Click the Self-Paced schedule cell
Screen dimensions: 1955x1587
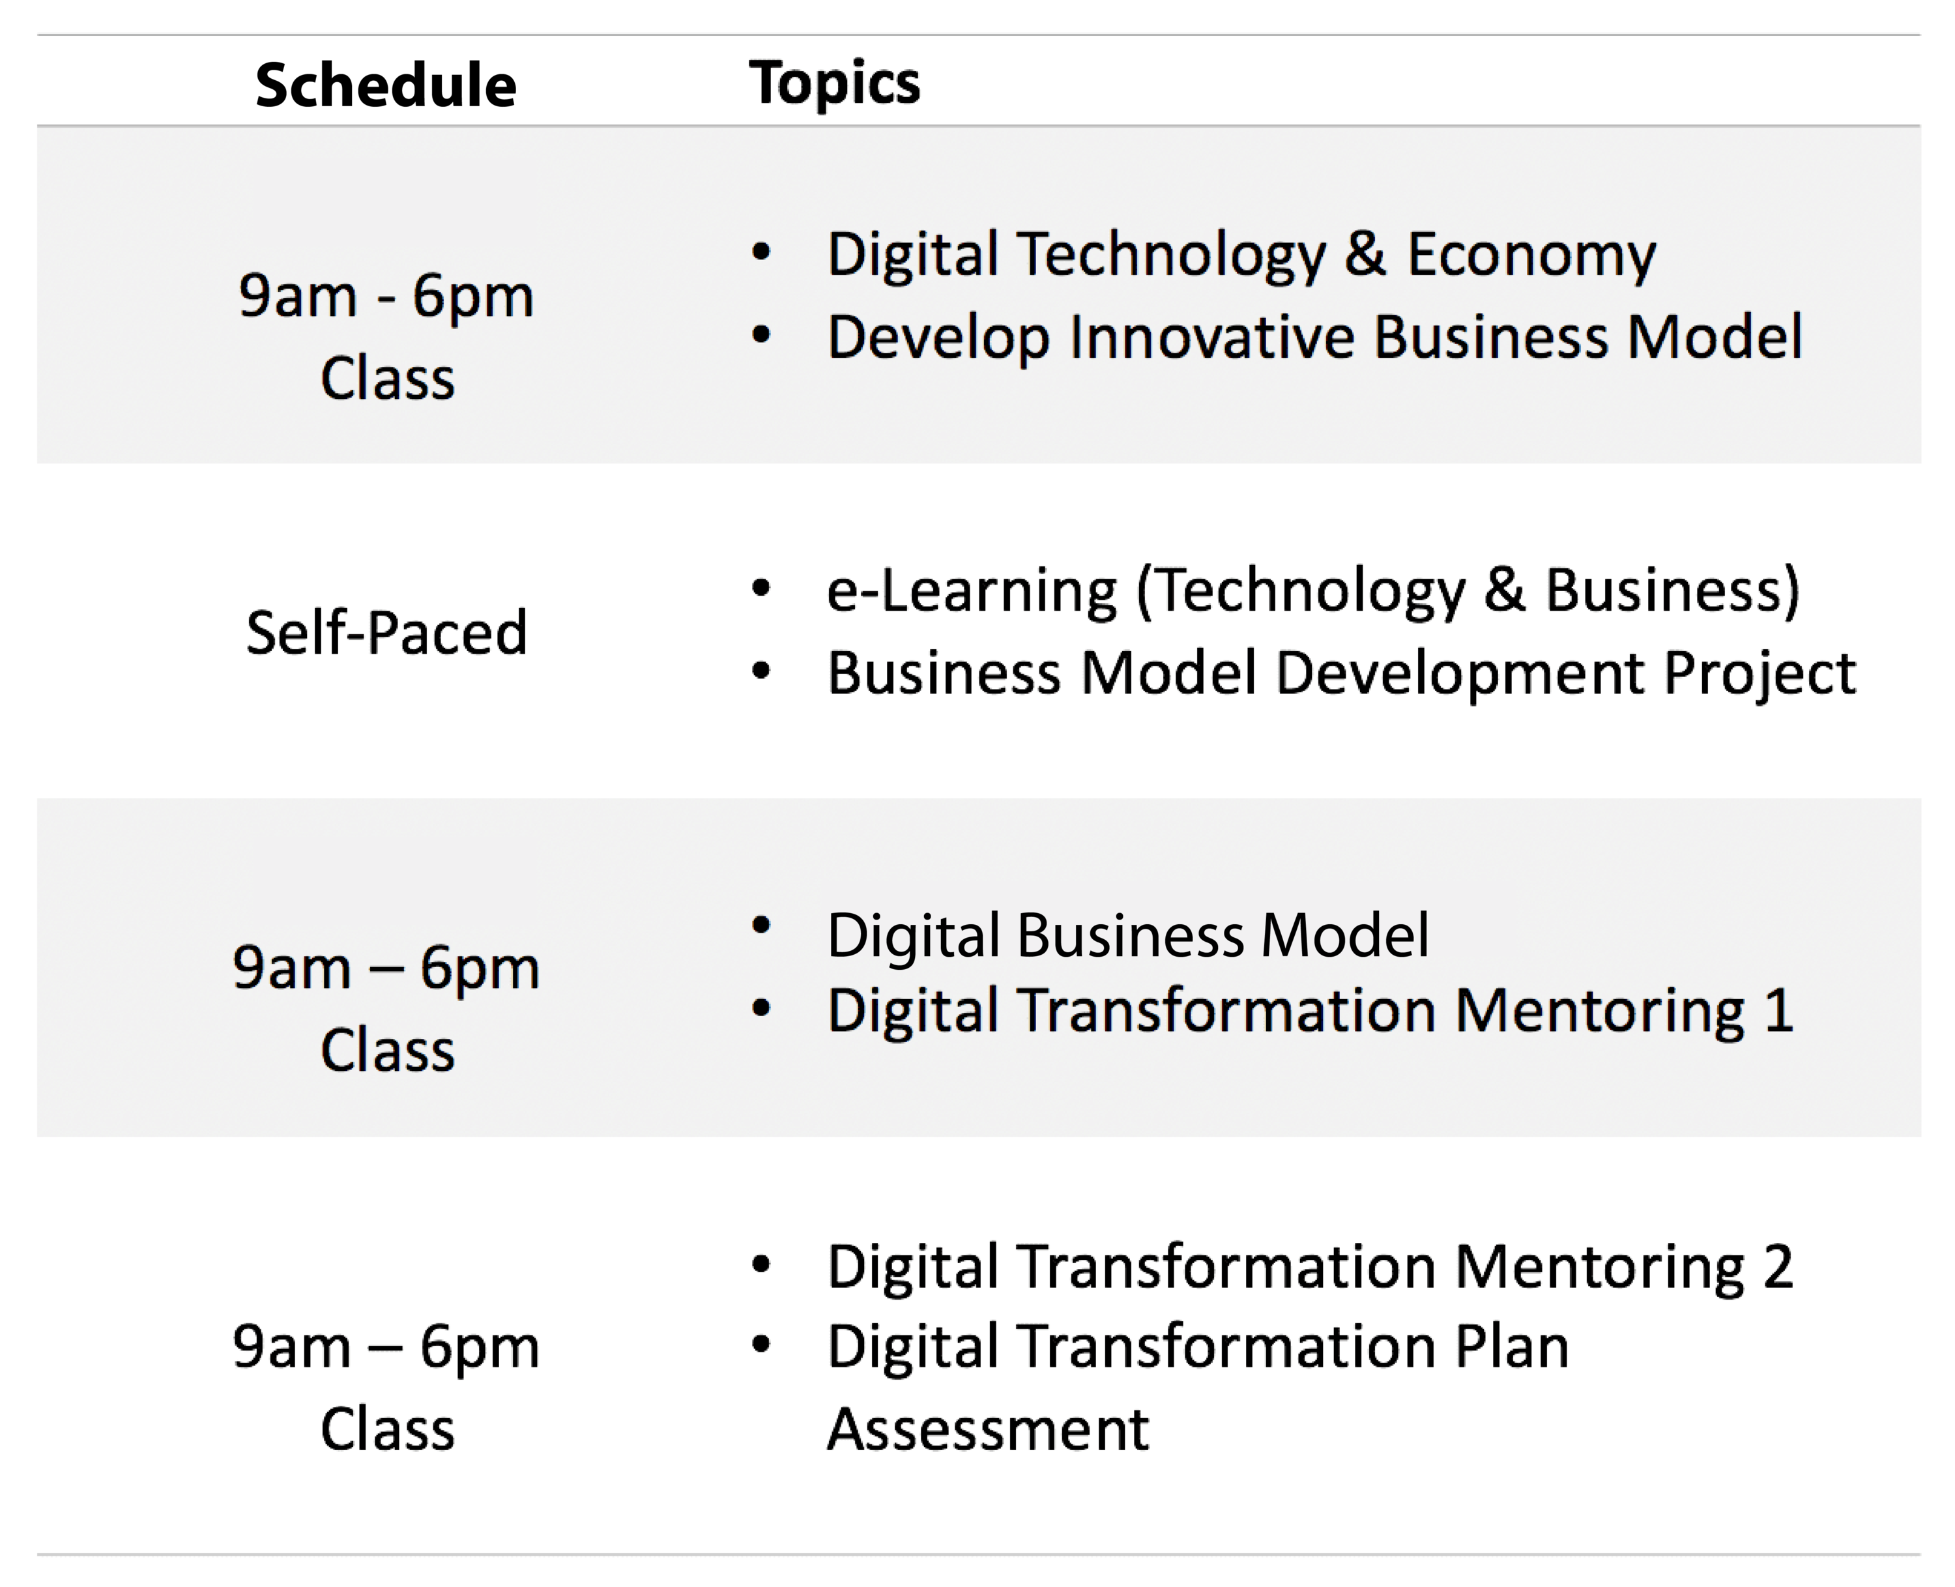(386, 633)
